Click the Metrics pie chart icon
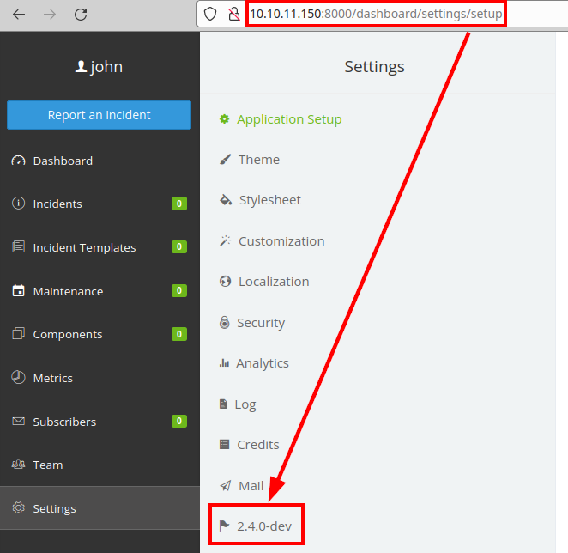The height and width of the screenshot is (553, 568). 19,377
